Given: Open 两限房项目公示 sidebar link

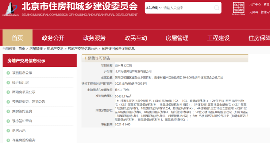Looking at the screenshot, I should pyautogui.click(x=24, y=92).
